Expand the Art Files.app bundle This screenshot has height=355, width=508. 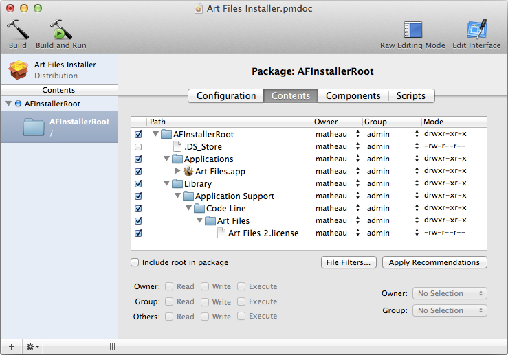click(177, 170)
